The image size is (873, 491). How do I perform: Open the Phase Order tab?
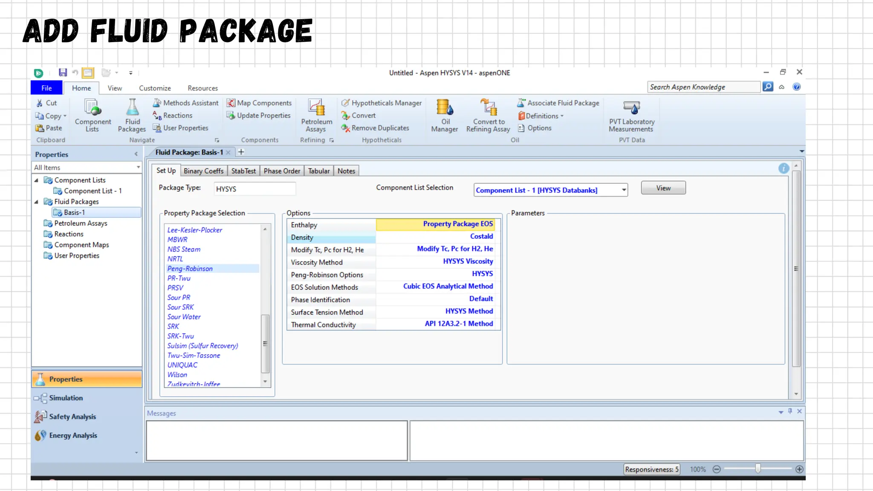coord(282,171)
